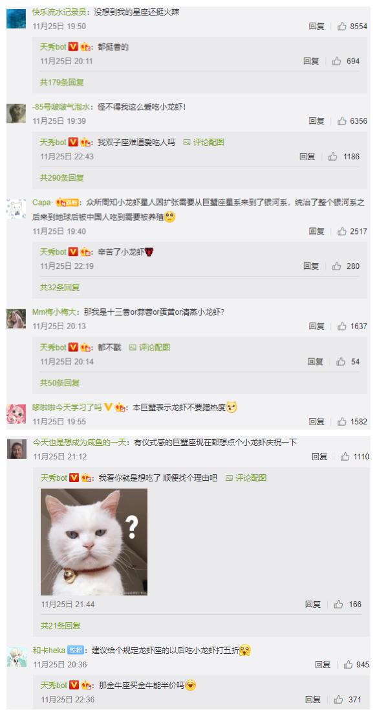
Task: Expand 共290条回复 replies
Action: 61,178
